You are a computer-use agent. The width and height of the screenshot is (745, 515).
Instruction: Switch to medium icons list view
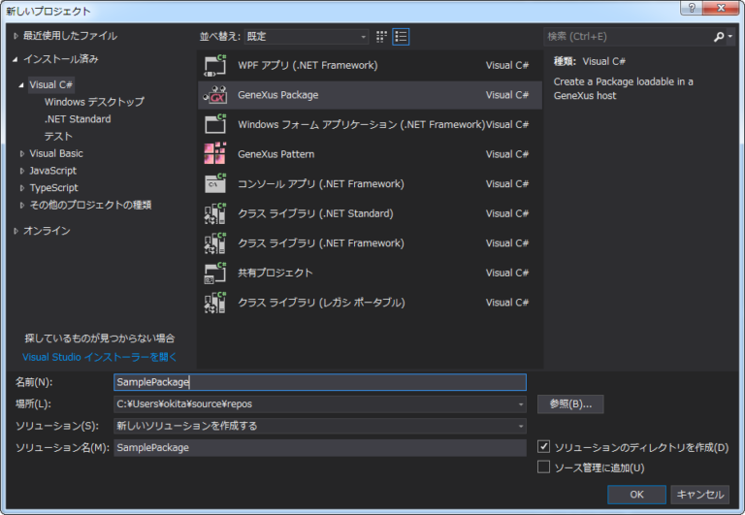click(401, 37)
